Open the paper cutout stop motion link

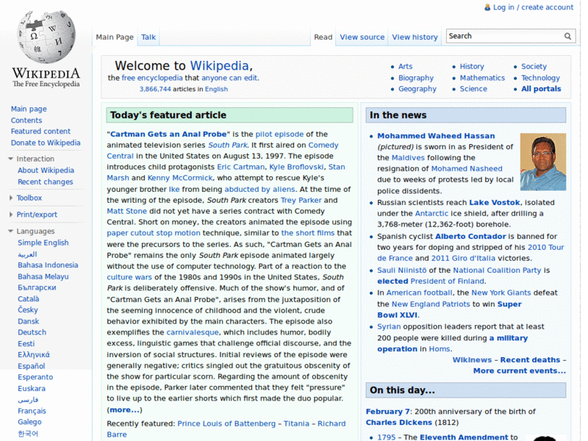[x=154, y=233]
